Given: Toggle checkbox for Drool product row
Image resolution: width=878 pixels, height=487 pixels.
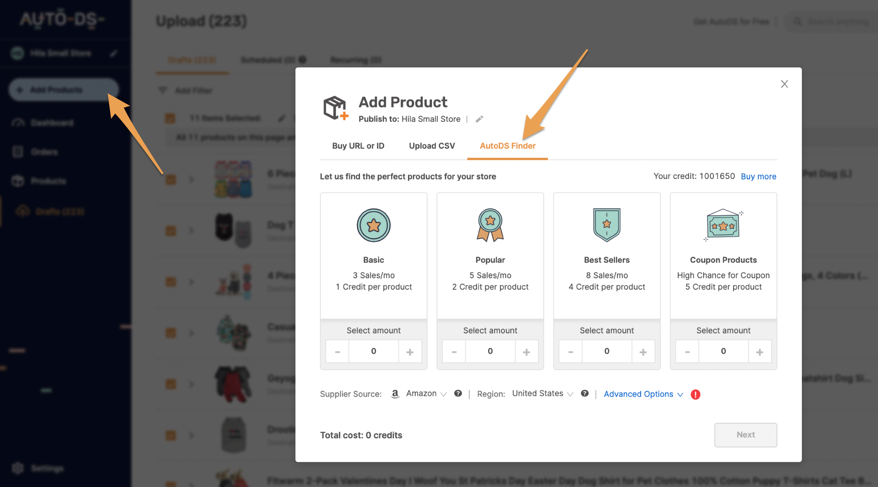Looking at the screenshot, I should pyautogui.click(x=171, y=435).
